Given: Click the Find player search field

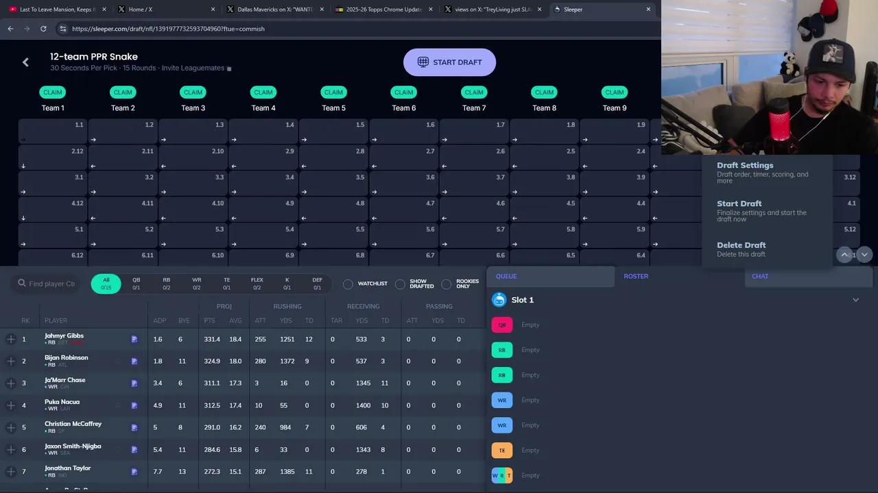Looking at the screenshot, I should [x=47, y=283].
